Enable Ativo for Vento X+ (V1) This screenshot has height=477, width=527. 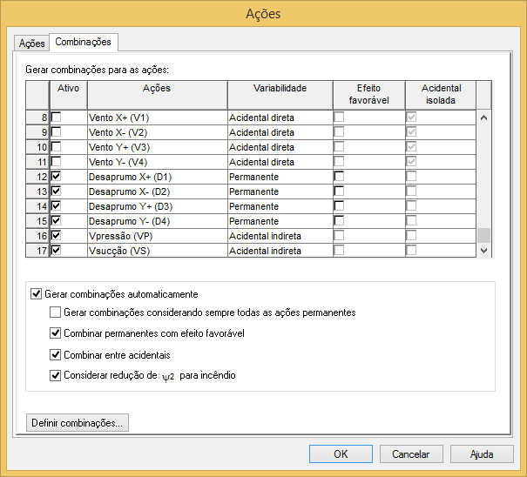pos(56,118)
